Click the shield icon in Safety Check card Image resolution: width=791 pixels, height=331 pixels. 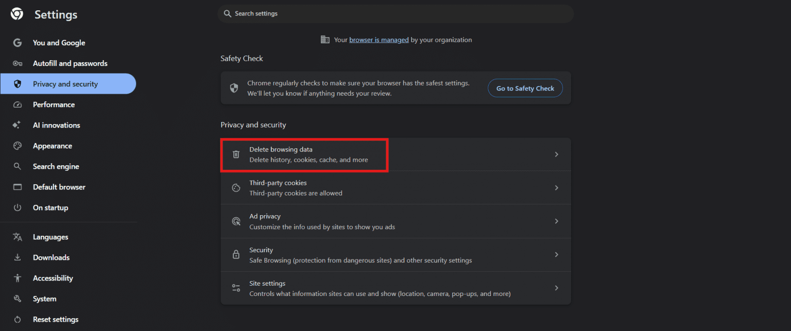click(x=234, y=88)
